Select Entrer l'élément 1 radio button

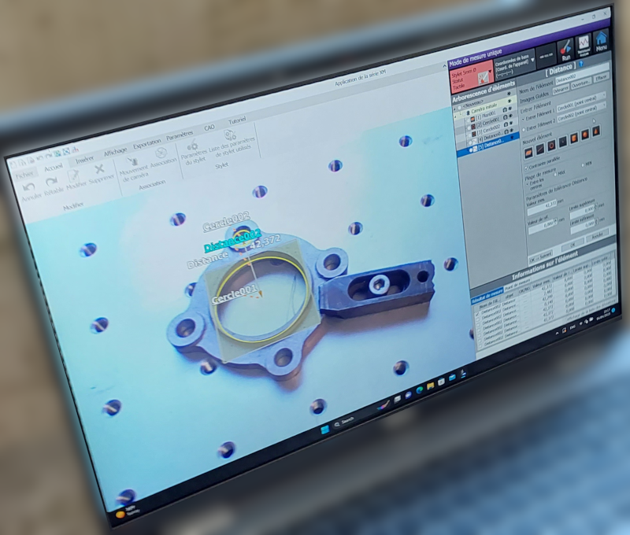point(523,120)
